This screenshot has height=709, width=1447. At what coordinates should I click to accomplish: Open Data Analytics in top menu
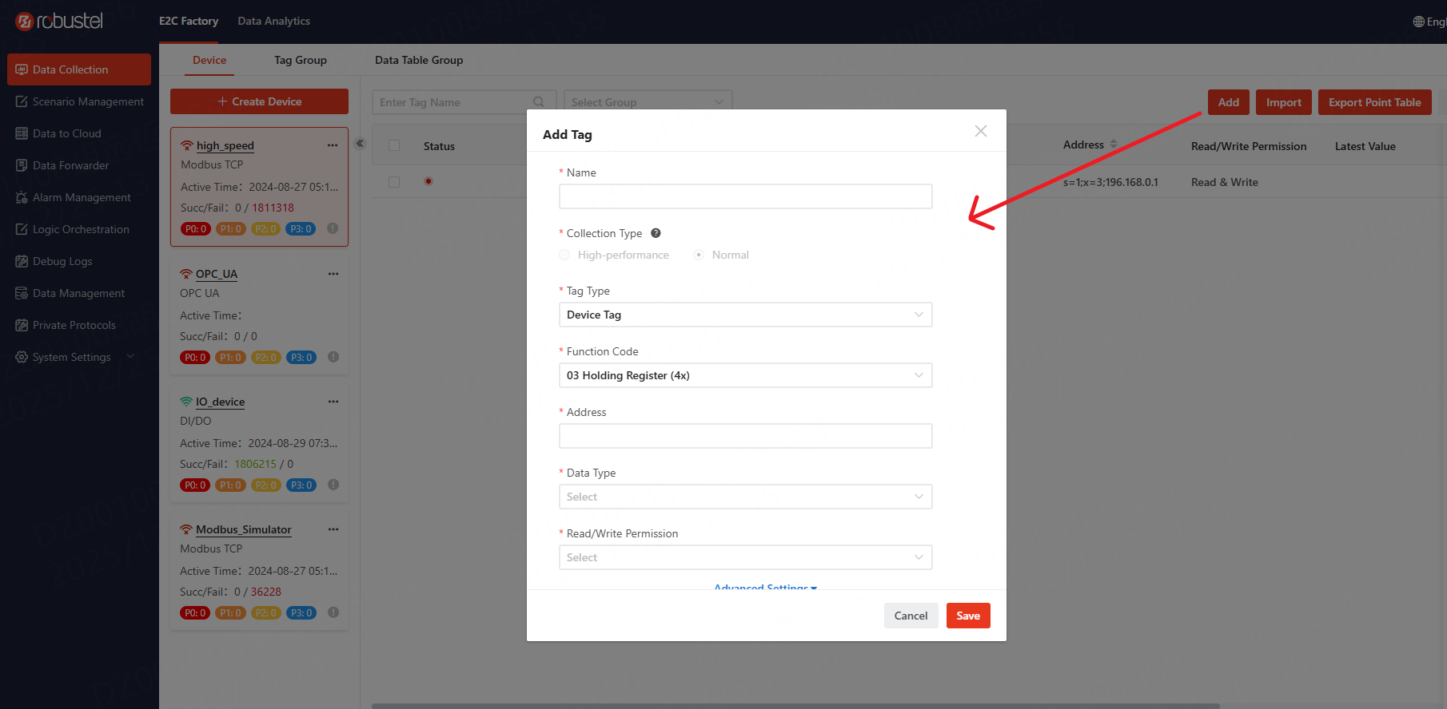(273, 21)
